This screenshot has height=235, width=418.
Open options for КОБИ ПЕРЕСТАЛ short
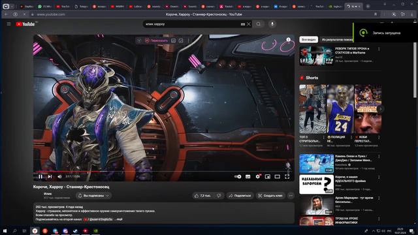tap(379, 137)
